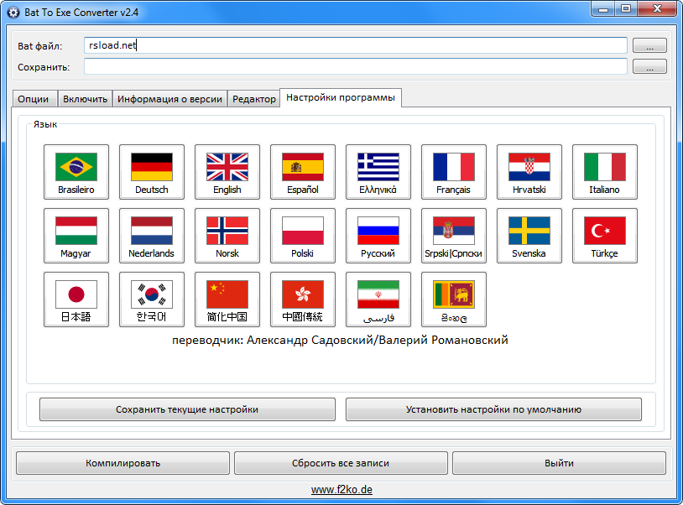Choose Nederlands flag button
This screenshot has width=683, height=505.
pos(152,236)
